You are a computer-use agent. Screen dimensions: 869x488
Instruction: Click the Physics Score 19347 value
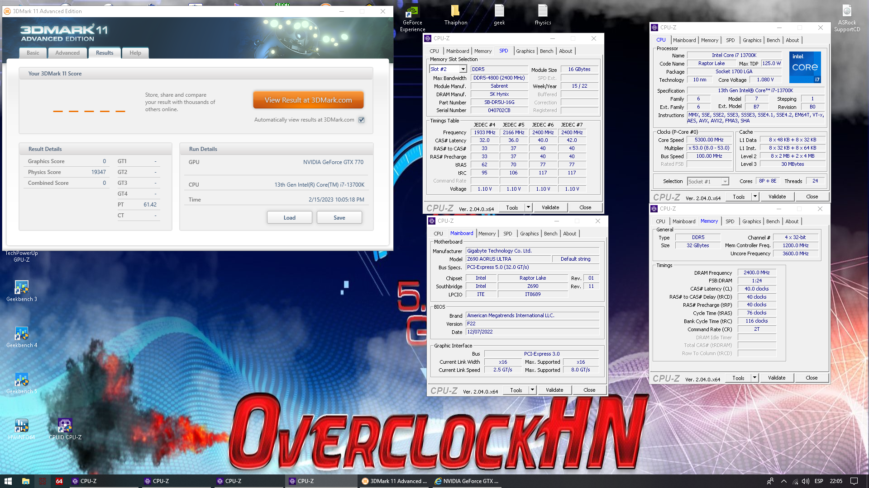98,172
